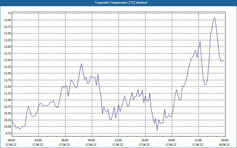The height and width of the screenshot is (148, 237).
Task: Click the 10,50 y-axis value
Action: (x=8, y=113)
